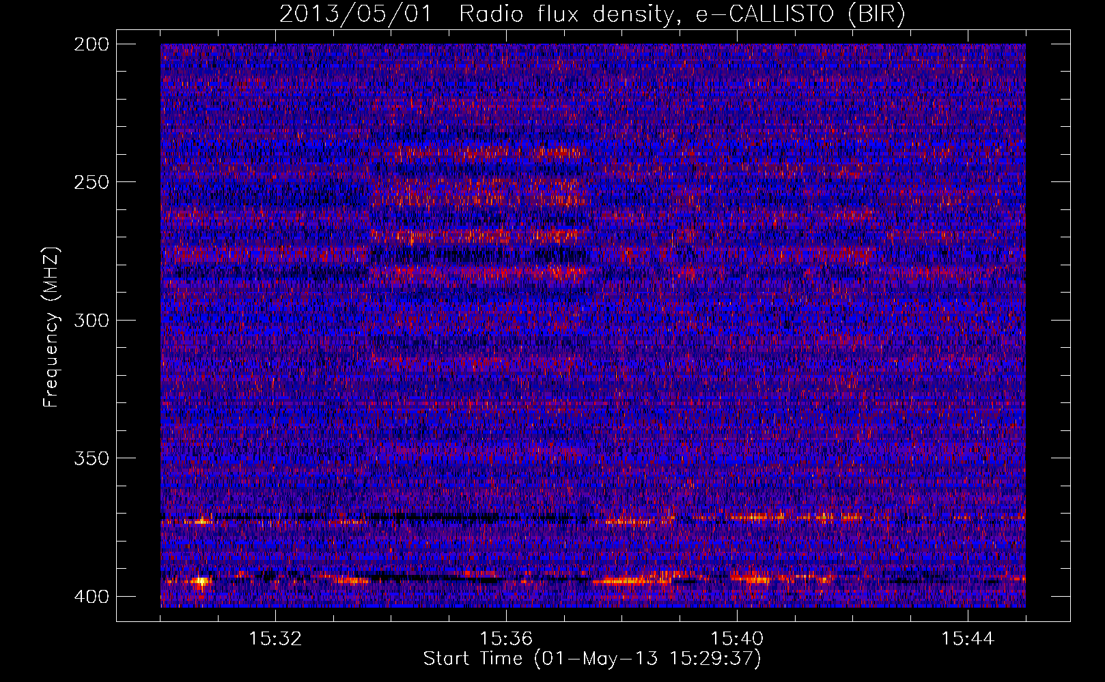Select the 300 frequency tick label
1105x682 pixels.
point(92,320)
